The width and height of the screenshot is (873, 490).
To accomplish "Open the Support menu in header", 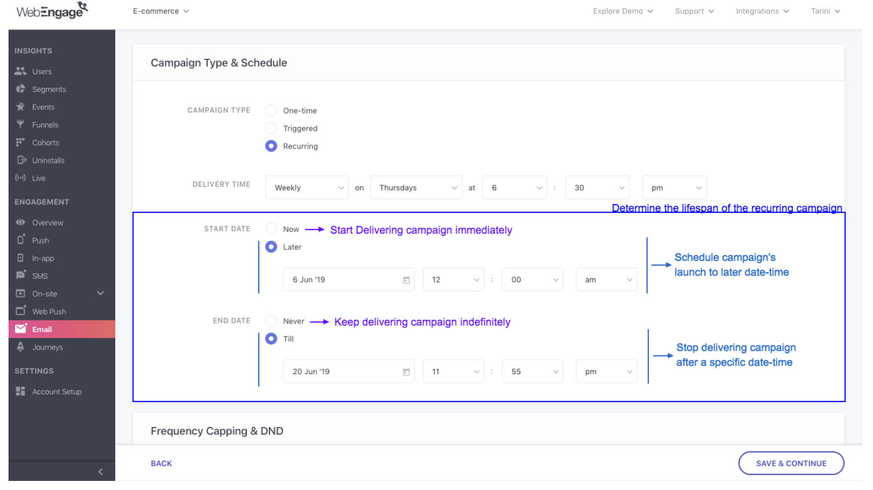I will pos(694,11).
